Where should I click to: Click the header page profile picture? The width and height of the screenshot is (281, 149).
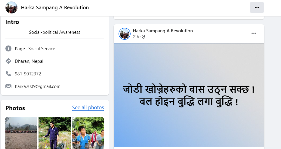(x=11, y=7)
